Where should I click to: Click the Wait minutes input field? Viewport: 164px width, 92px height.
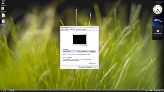[67, 54]
